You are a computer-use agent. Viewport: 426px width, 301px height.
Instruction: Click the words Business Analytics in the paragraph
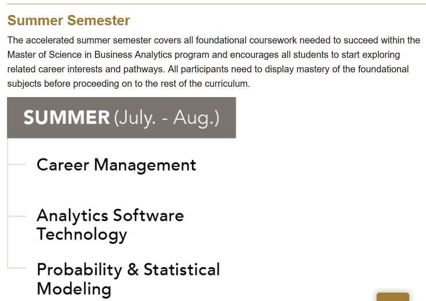[133, 55]
